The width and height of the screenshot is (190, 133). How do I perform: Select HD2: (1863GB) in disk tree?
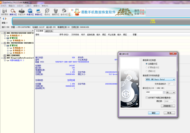coord(13,55)
